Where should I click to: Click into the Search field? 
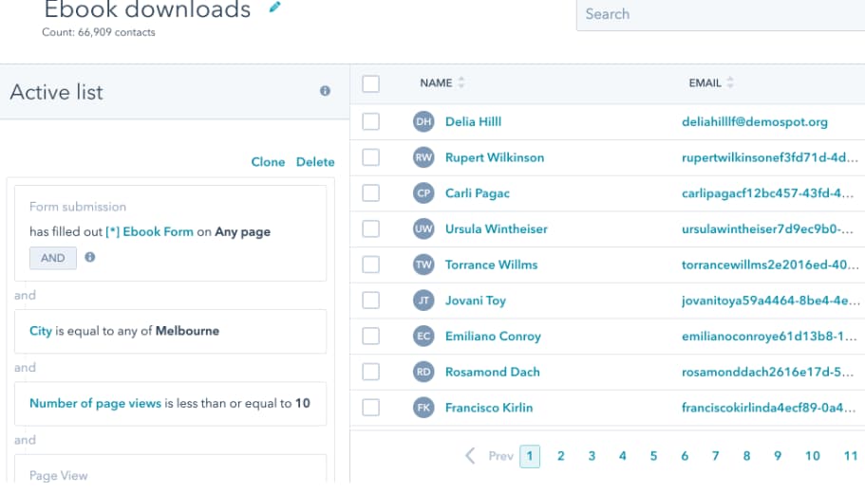pos(720,14)
